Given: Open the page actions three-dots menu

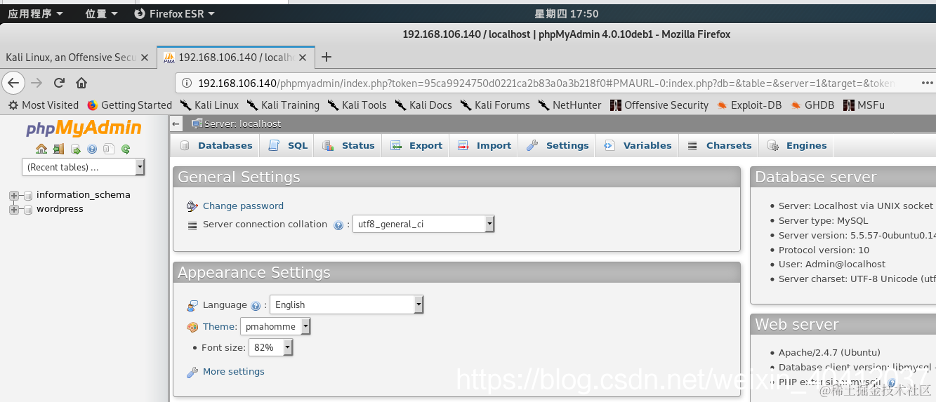Looking at the screenshot, I should click(x=927, y=83).
